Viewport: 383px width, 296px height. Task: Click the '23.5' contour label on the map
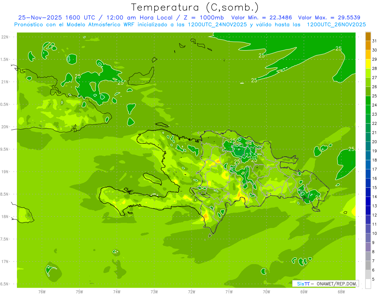coord(251,155)
